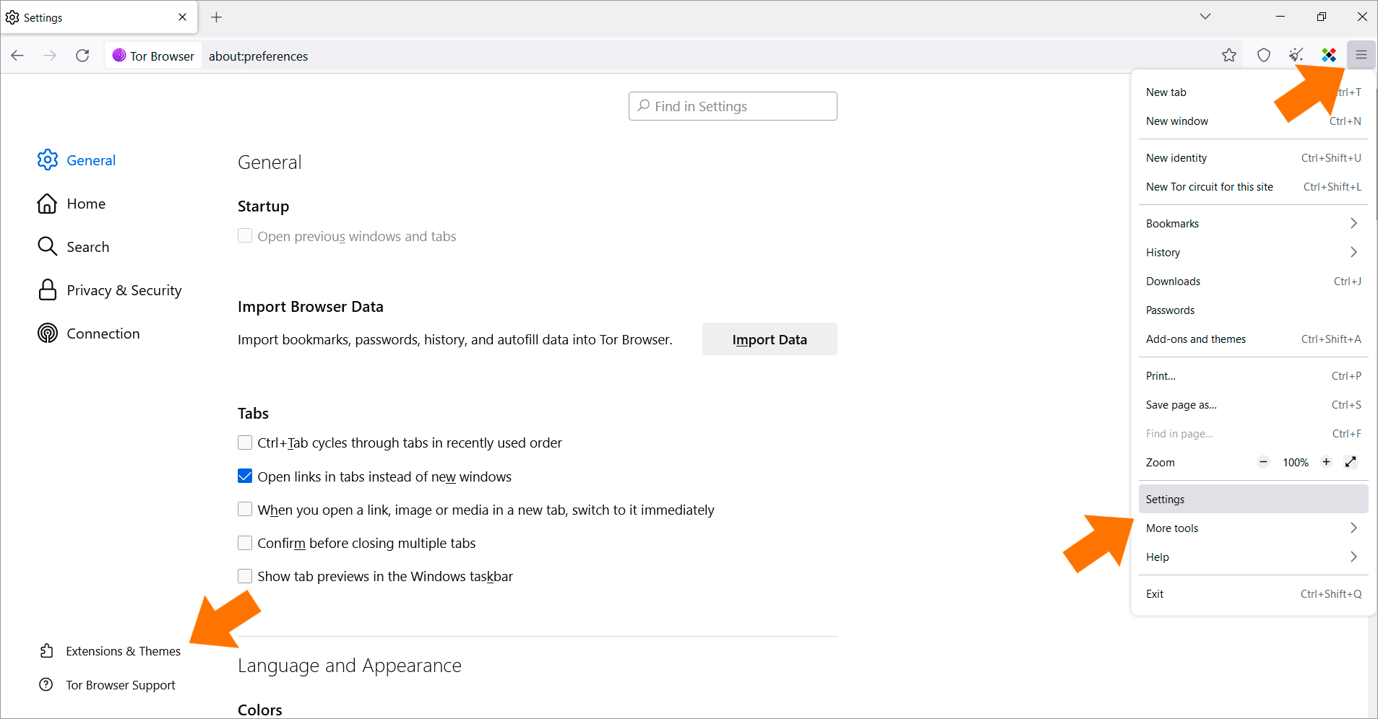
Task: Click Settings in the application menu
Action: (x=1253, y=500)
